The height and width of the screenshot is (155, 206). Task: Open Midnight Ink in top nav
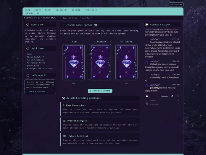(32, 13)
